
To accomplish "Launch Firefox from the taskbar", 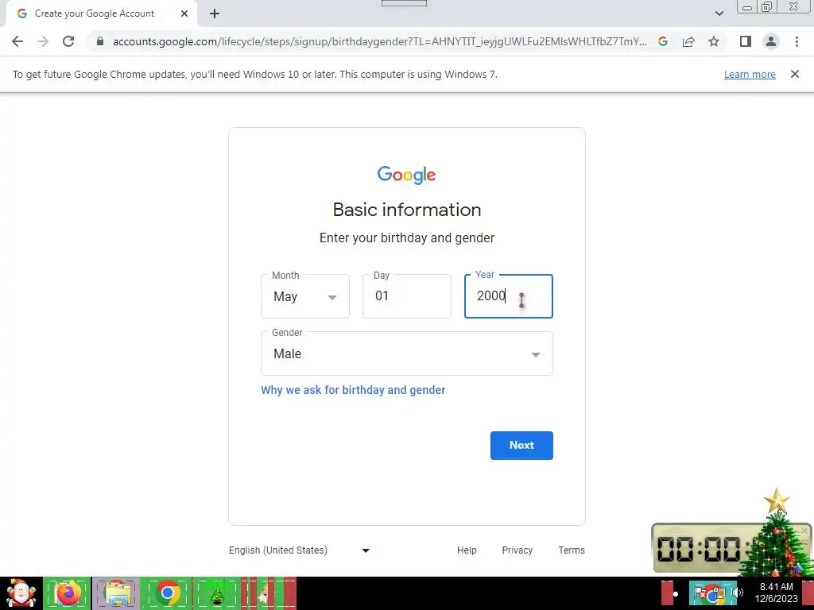I will 68,593.
